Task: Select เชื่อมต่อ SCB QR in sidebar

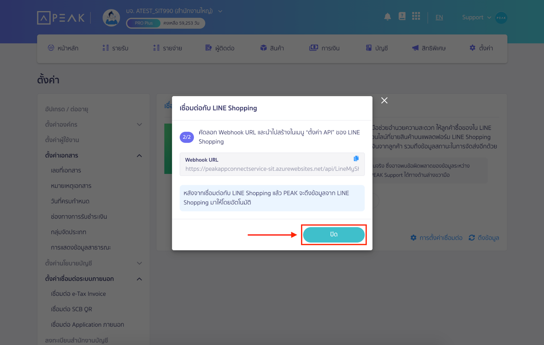Action: (x=71, y=309)
